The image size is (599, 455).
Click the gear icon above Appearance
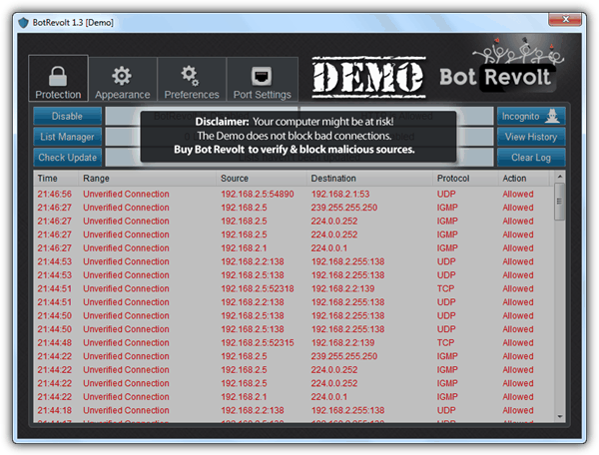coord(122,76)
